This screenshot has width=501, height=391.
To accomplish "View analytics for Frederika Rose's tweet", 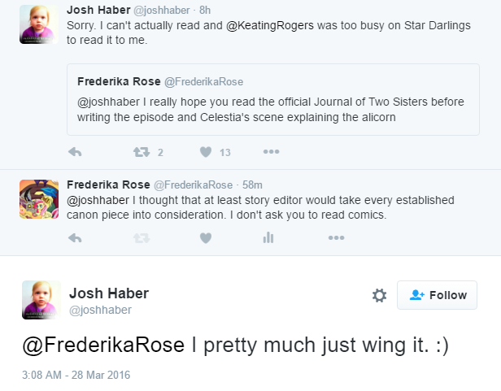I will coord(268,238).
